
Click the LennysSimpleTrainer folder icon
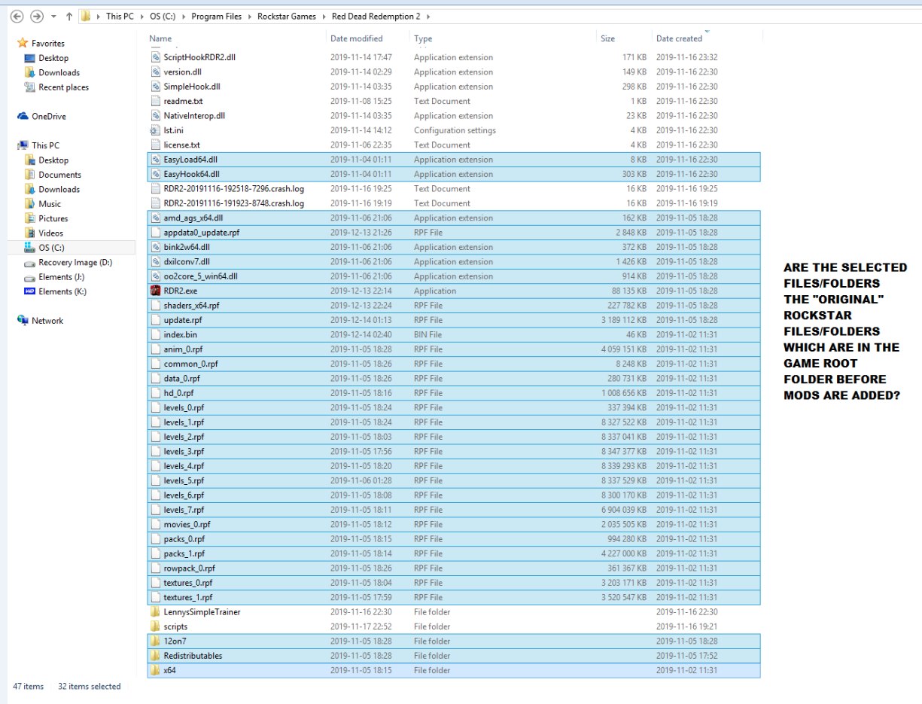tap(155, 612)
